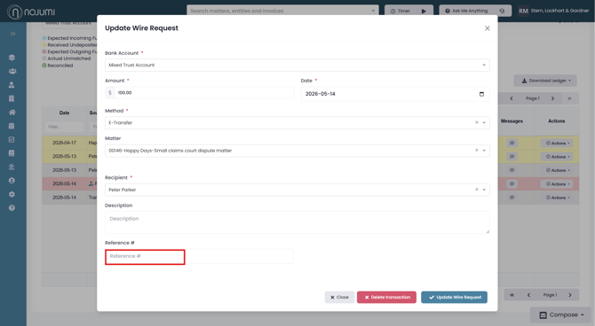Click the Close button in the dialog footer
The image size is (595, 326).
[x=339, y=298]
